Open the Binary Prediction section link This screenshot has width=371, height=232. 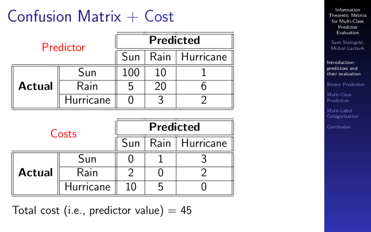tap(346, 84)
